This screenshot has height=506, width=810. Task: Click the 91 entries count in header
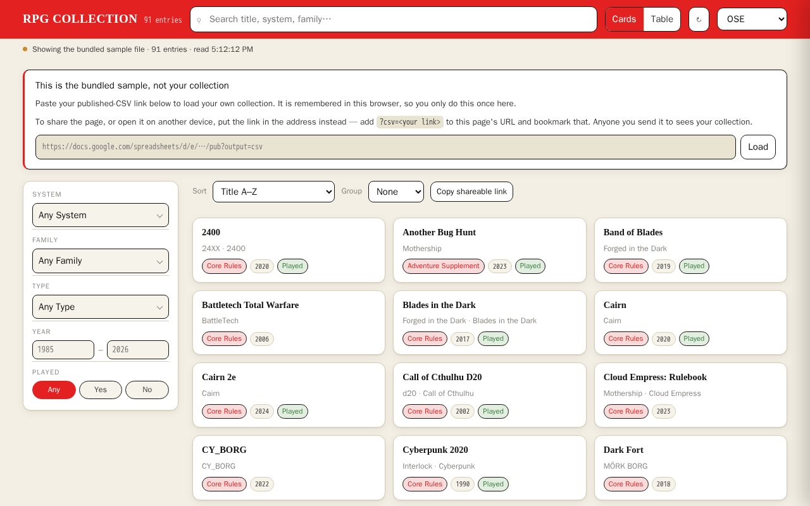(163, 20)
